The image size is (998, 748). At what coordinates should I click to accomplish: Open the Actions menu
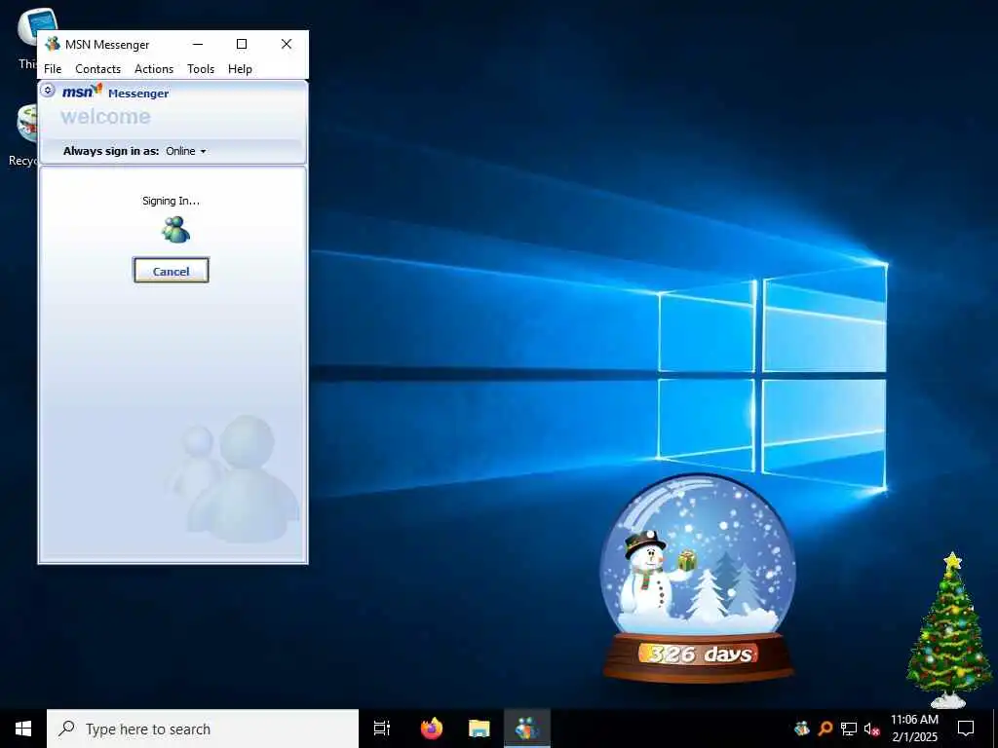click(x=154, y=69)
